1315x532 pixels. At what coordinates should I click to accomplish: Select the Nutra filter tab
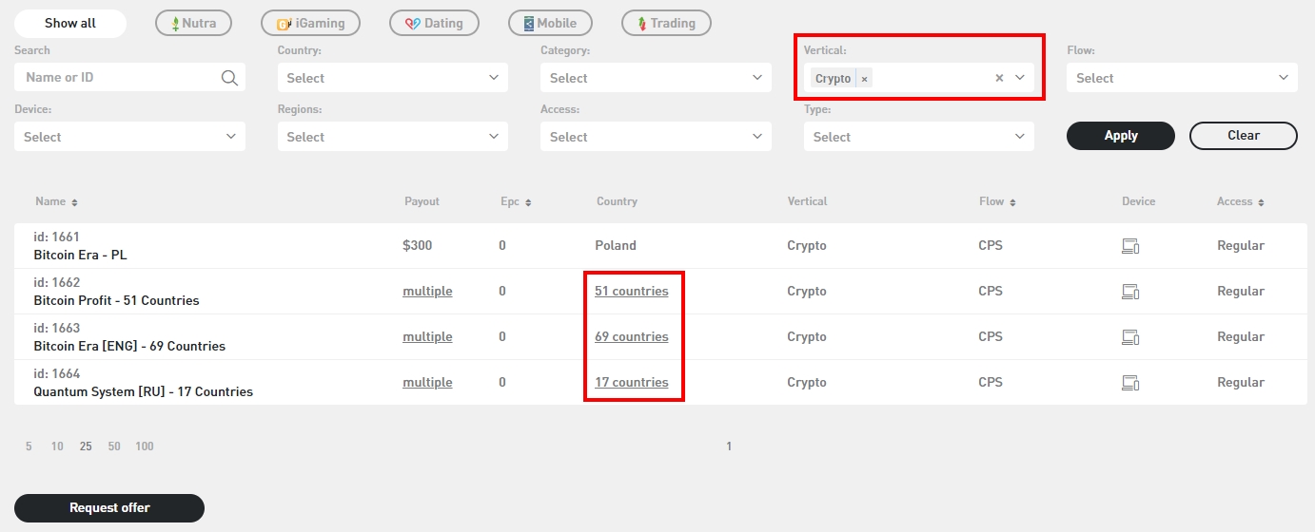point(193,23)
